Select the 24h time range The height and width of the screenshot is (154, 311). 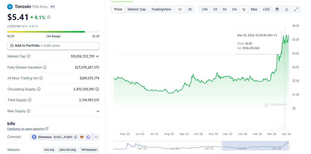[x=205, y=9]
